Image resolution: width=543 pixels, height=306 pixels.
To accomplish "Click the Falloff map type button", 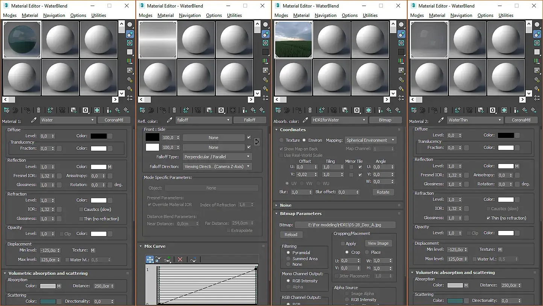I will click(x=250, y=120).
